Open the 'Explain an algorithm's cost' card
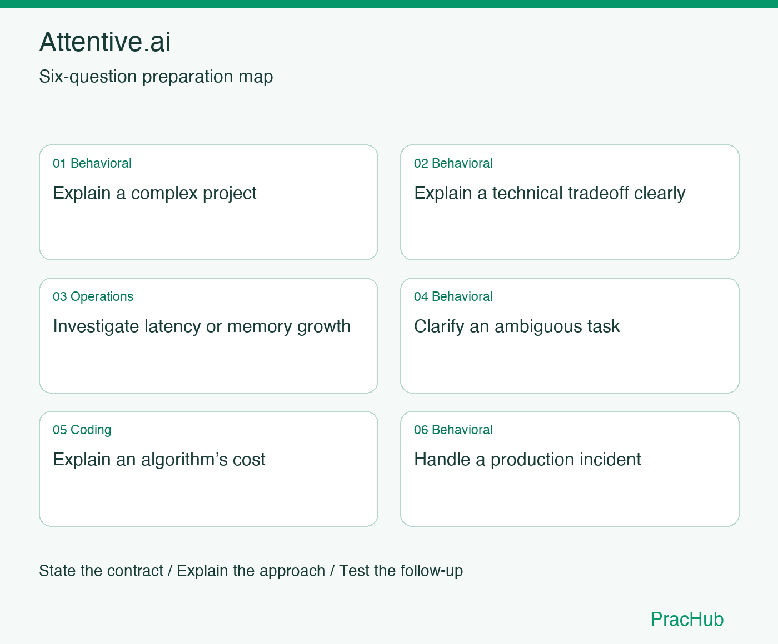Image resolution: width=778 pixels, height=644 pixels. pos(208,469)
